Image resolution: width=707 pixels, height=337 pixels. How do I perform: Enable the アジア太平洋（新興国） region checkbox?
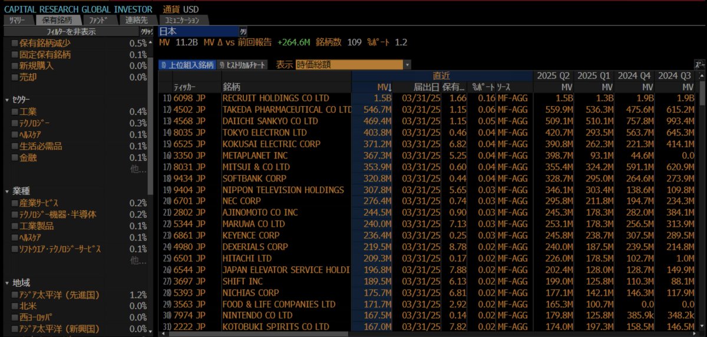coord(15,329)
